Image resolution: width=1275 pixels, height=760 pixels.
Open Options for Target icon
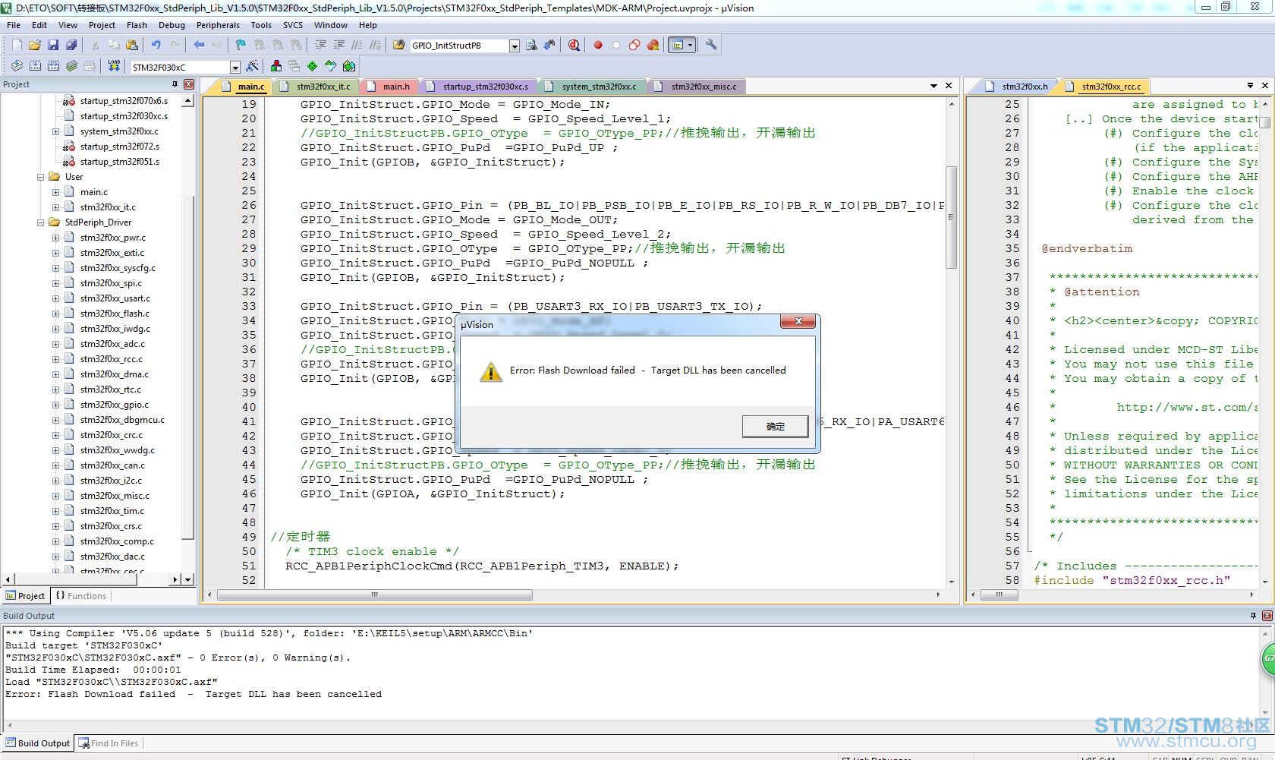(x=253, y=67)
